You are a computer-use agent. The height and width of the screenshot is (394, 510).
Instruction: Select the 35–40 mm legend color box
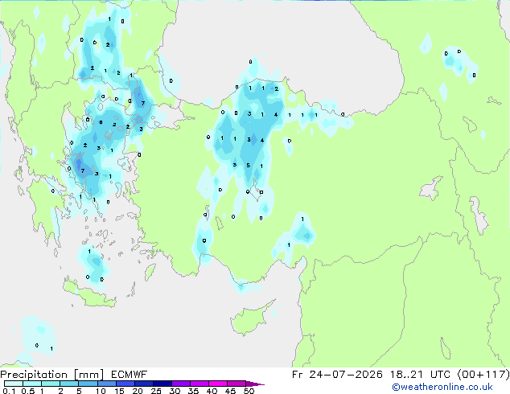click(x=199, y=384)
